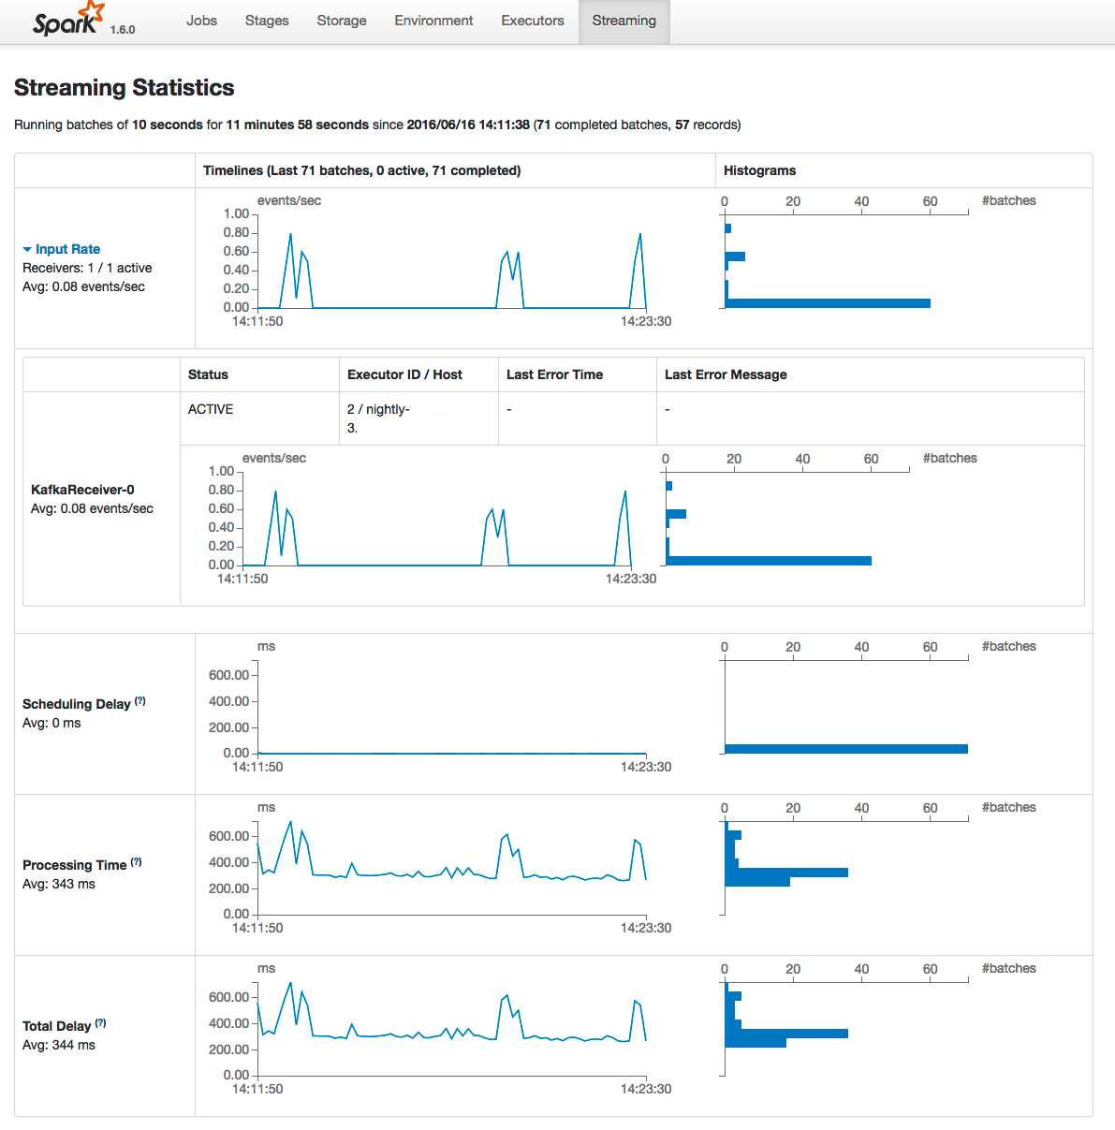
Task: Collapse the Input Rate section arrow
Action: click(27, 250)
